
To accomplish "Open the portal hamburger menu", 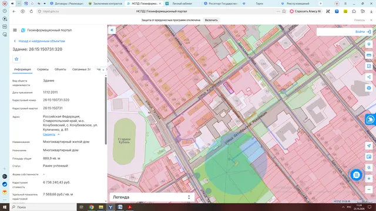I will (x=15, y=30).
